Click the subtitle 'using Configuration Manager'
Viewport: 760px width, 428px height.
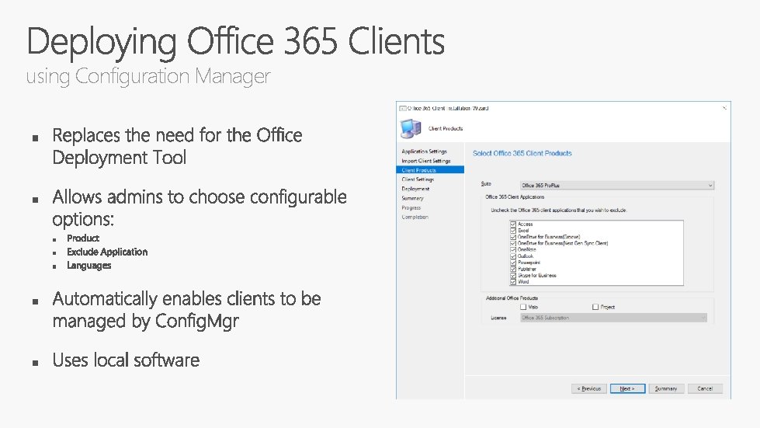148,77
